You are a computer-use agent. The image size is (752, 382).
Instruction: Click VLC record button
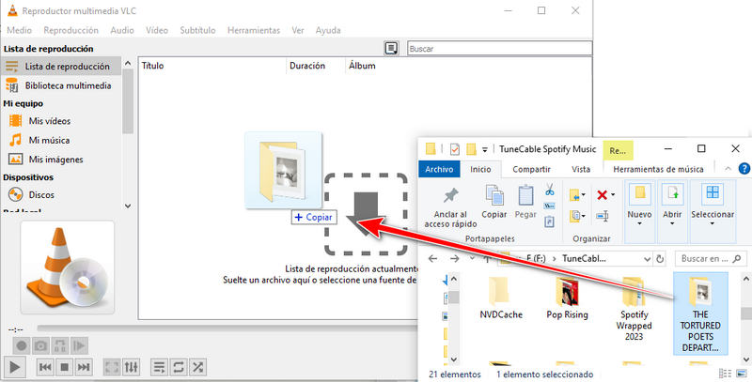(x=21, y=345)
